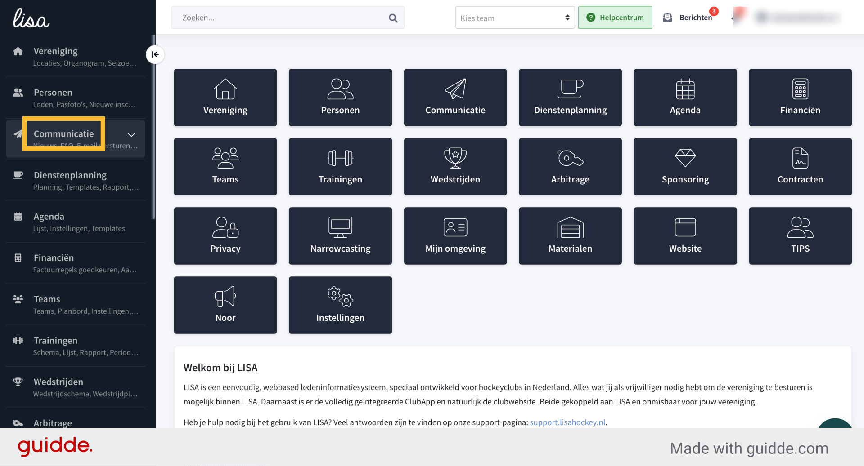Select Teams in the sidebar

[76, 305]
